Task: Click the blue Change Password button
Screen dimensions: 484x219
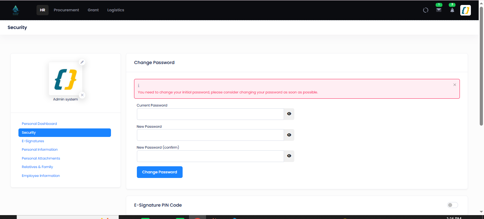Action: pyautogui.click(x=160, y=172)
